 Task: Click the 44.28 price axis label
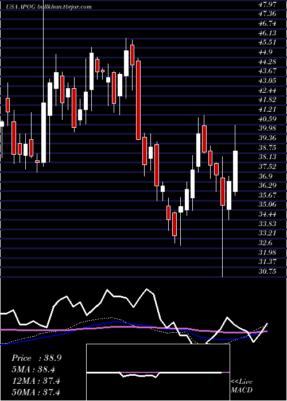click(x=268, y=62)
